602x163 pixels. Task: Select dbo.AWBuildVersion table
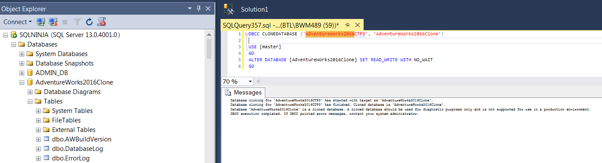coord(81,139)
